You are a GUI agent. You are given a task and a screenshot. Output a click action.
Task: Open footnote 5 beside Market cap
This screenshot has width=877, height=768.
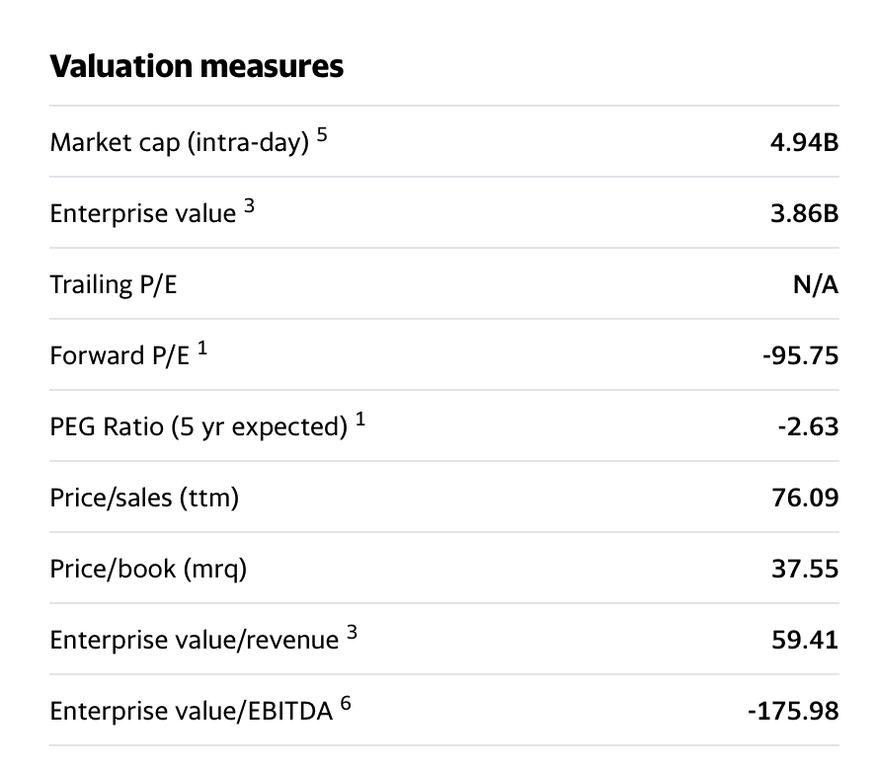[x=322, y=135]
